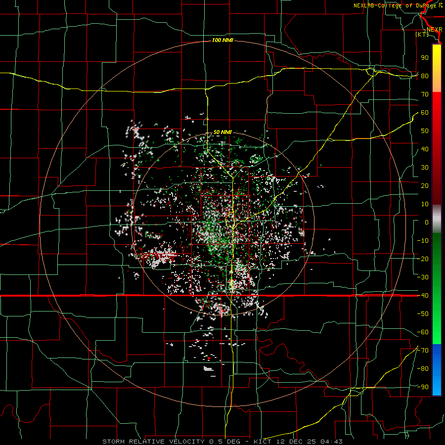Click the 40 value on the velocity scale

(425, 149)
